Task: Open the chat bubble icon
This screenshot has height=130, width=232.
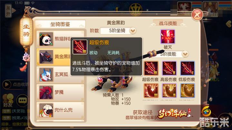Action: [x=23, y=100]
